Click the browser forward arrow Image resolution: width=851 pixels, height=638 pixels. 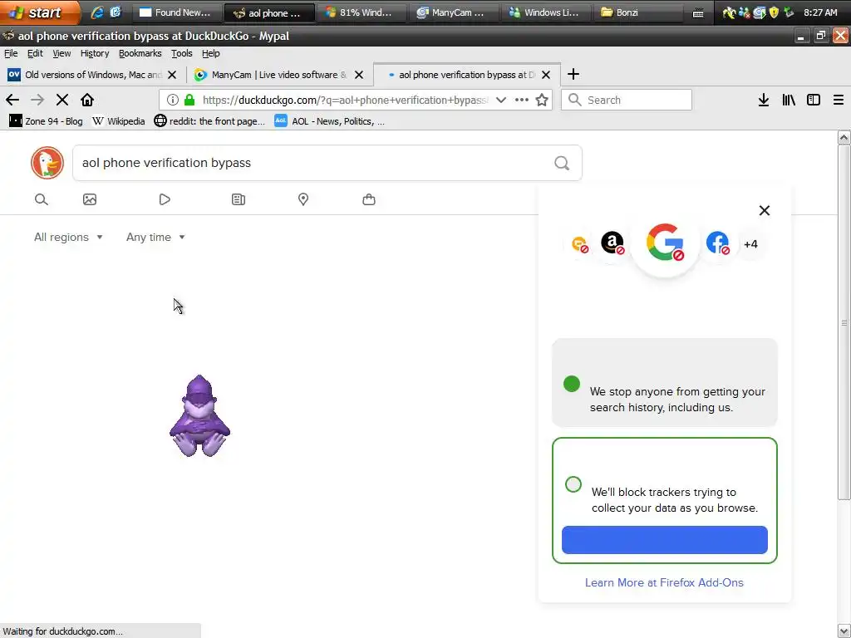37,100
